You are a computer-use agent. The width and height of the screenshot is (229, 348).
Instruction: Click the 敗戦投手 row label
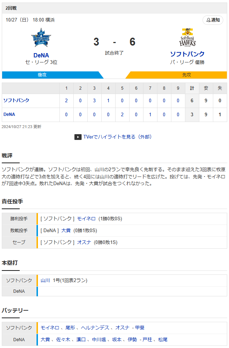click(19, 231)
